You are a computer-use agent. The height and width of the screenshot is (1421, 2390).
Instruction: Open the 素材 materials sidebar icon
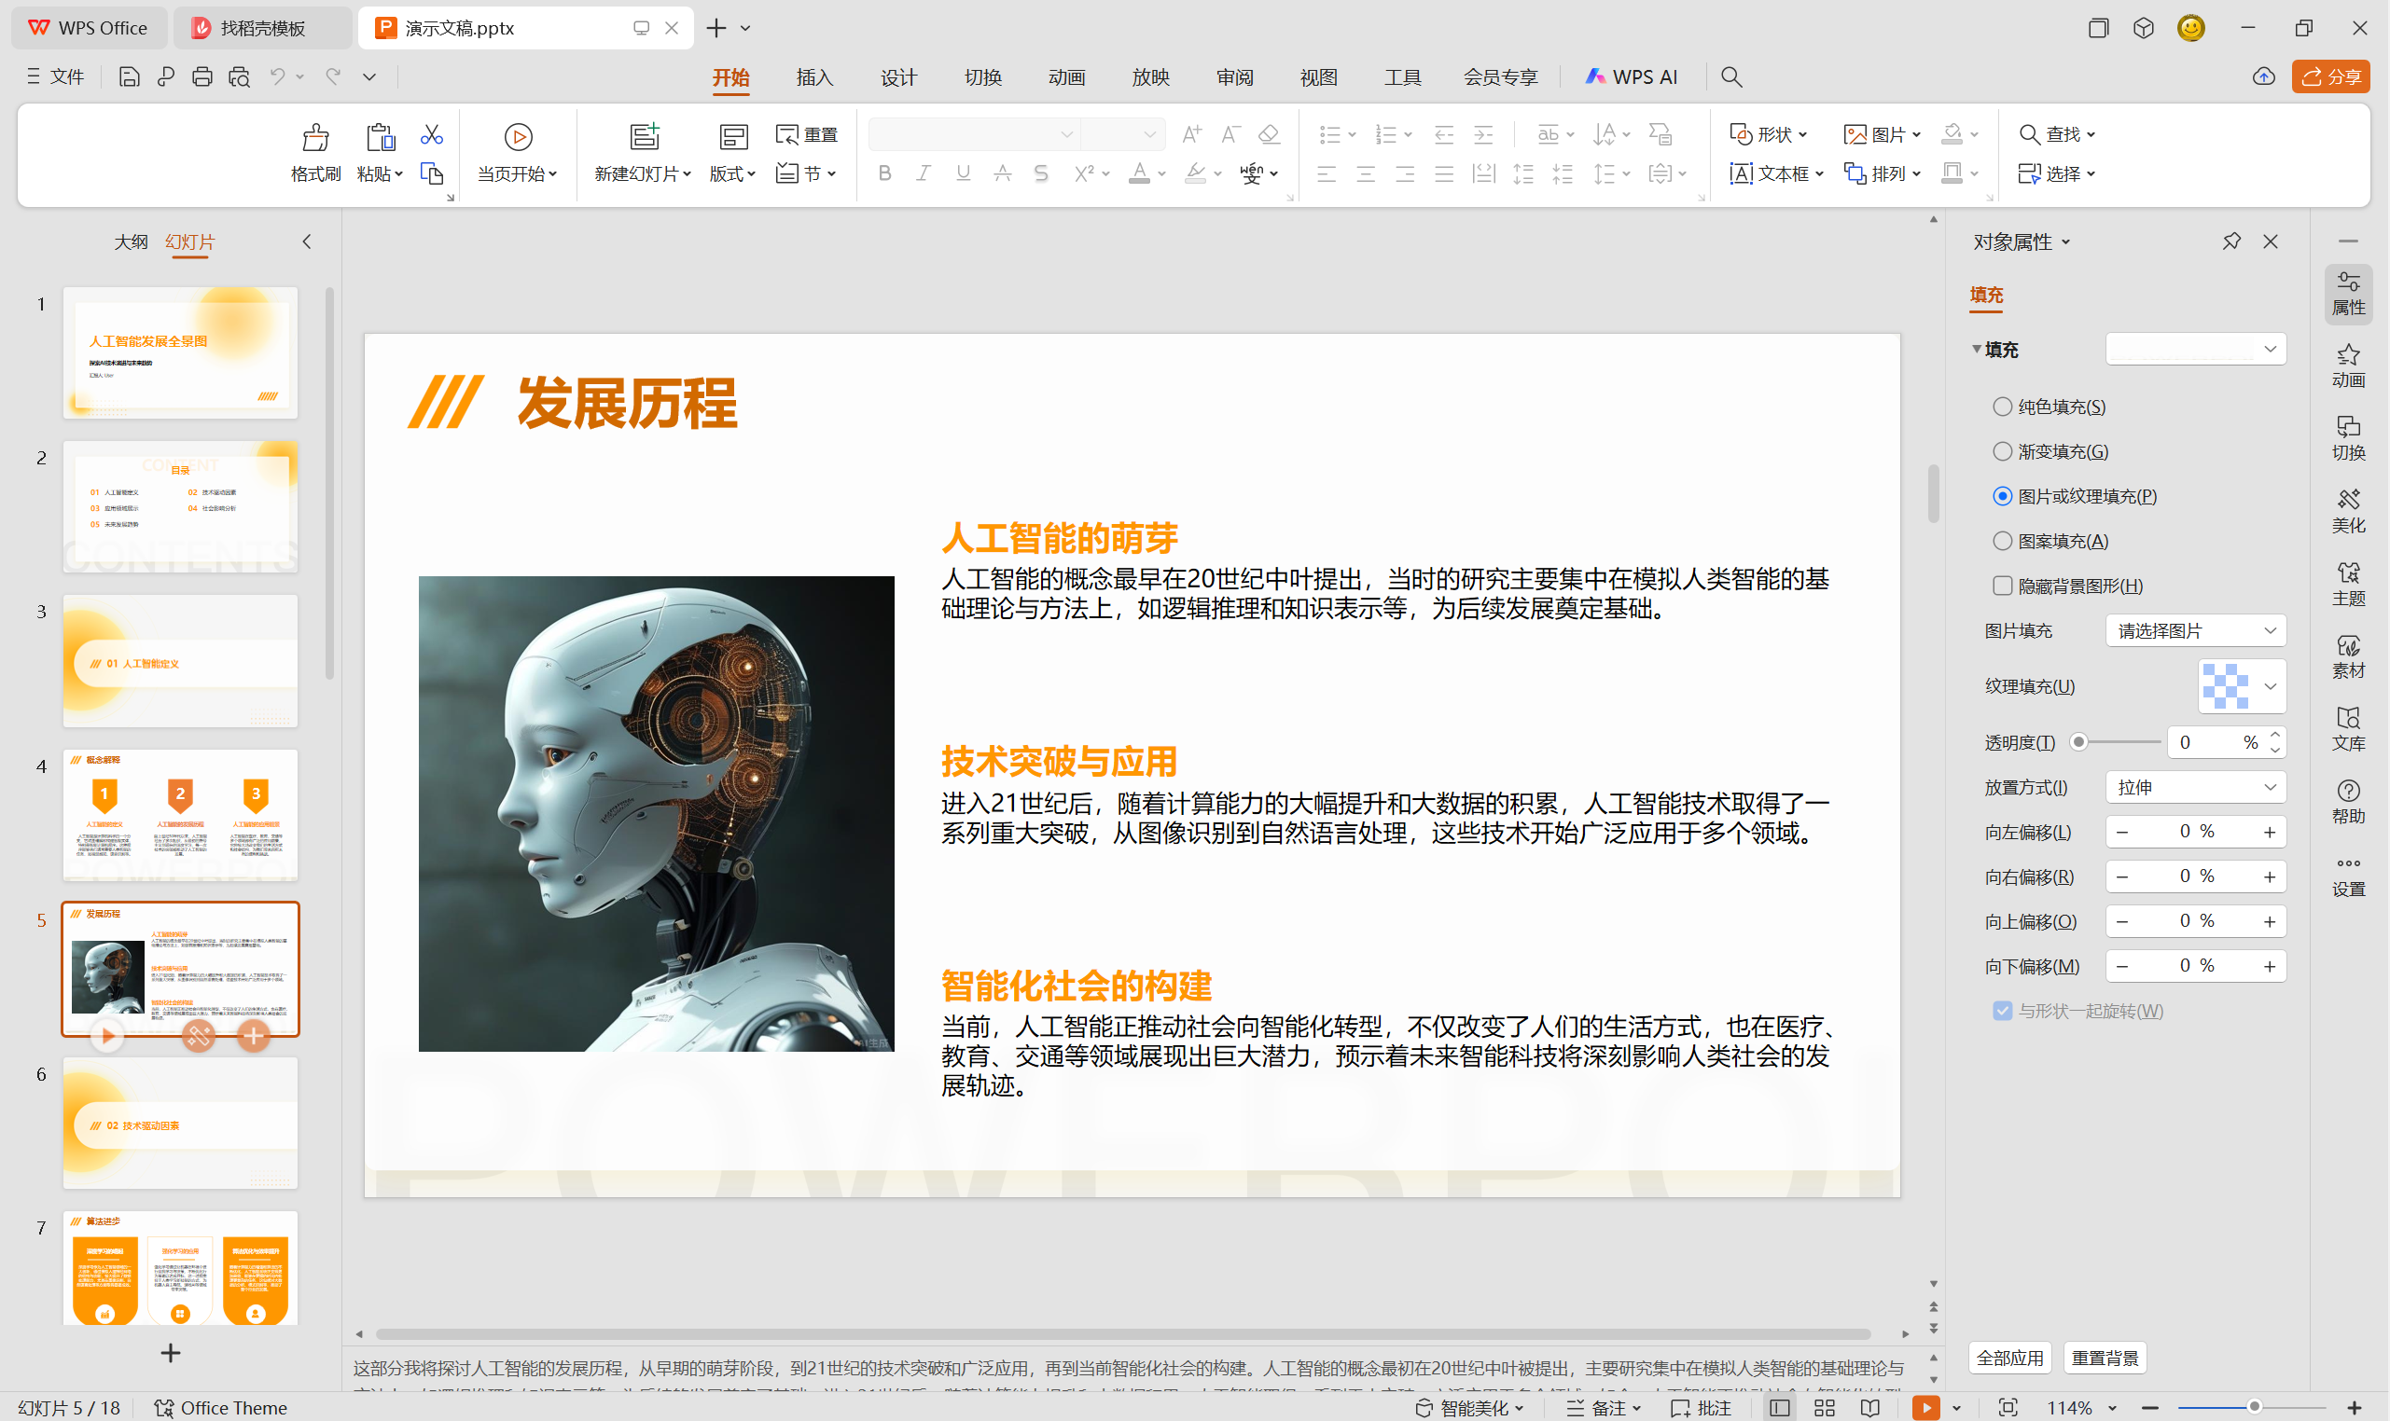point(2348,655)
